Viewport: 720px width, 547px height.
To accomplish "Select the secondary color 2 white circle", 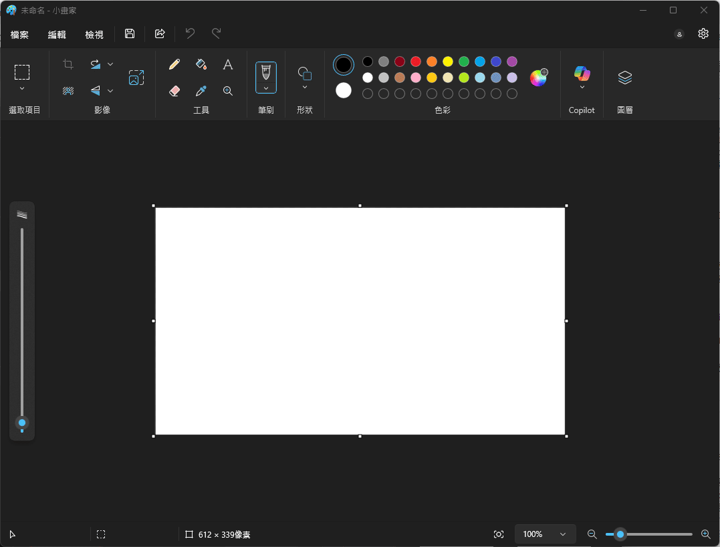I will (x=344, y=90).
